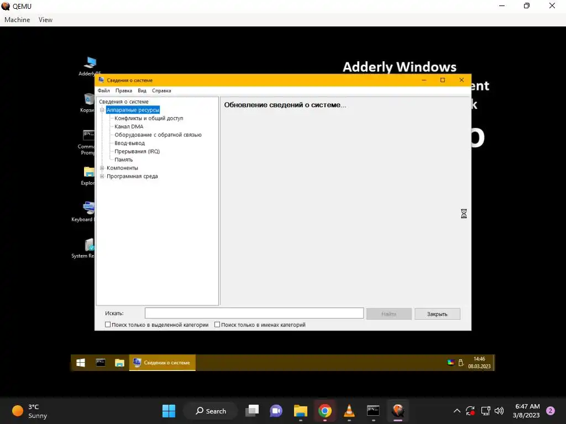This screenshot has height=424, width=566.
Task: Open the Справка menu
Action: click(x=161, y=91)
